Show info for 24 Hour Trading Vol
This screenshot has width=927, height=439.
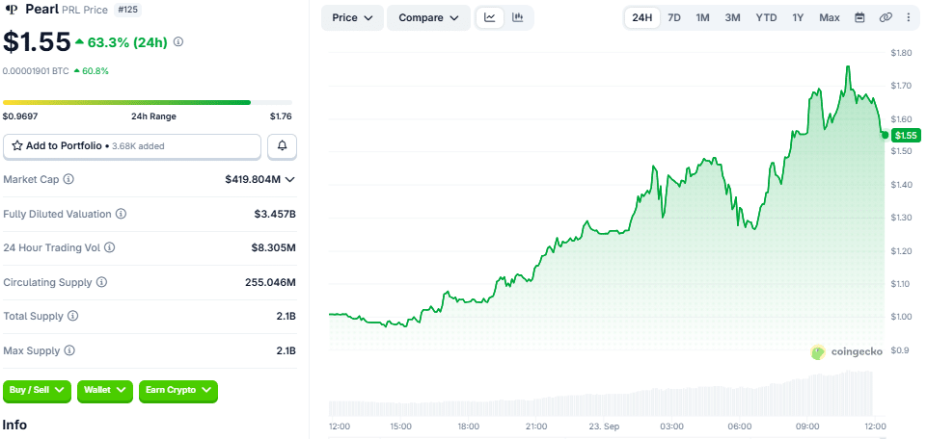click(x=109, y=247)
